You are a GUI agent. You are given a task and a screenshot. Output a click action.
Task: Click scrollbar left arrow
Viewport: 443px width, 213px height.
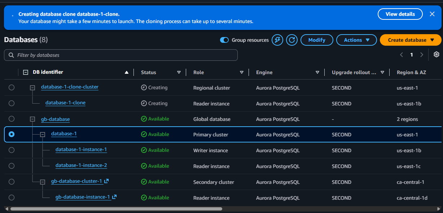pos(6,209)
